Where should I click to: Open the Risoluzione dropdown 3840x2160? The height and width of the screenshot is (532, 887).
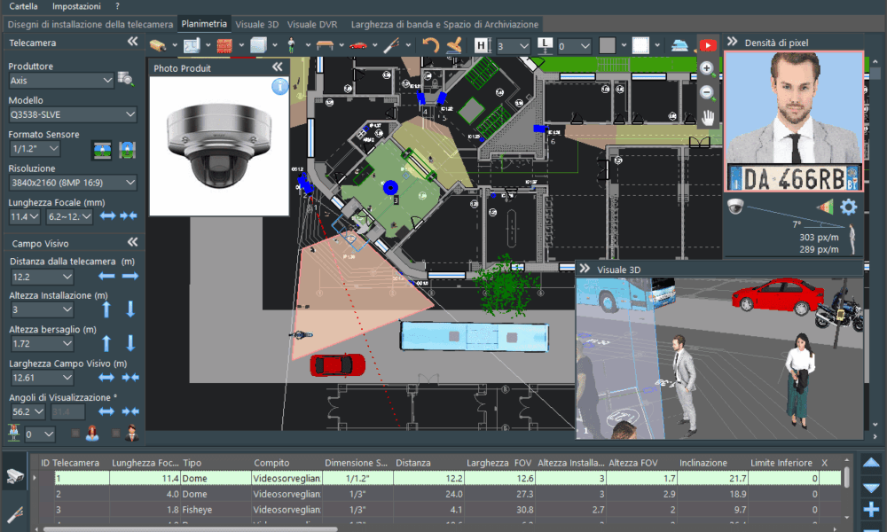pyautogui.click(x=73, y=183)
